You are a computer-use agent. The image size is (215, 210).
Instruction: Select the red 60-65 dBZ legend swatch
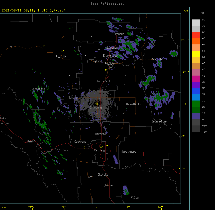click(196, 35)
